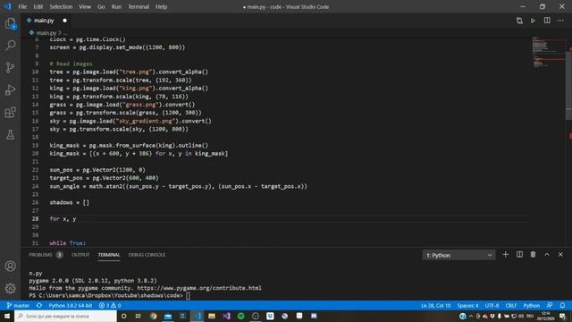572x322 pixels.
Task: Open the File Explorer taskbar icon
Action: coord(212,316)
